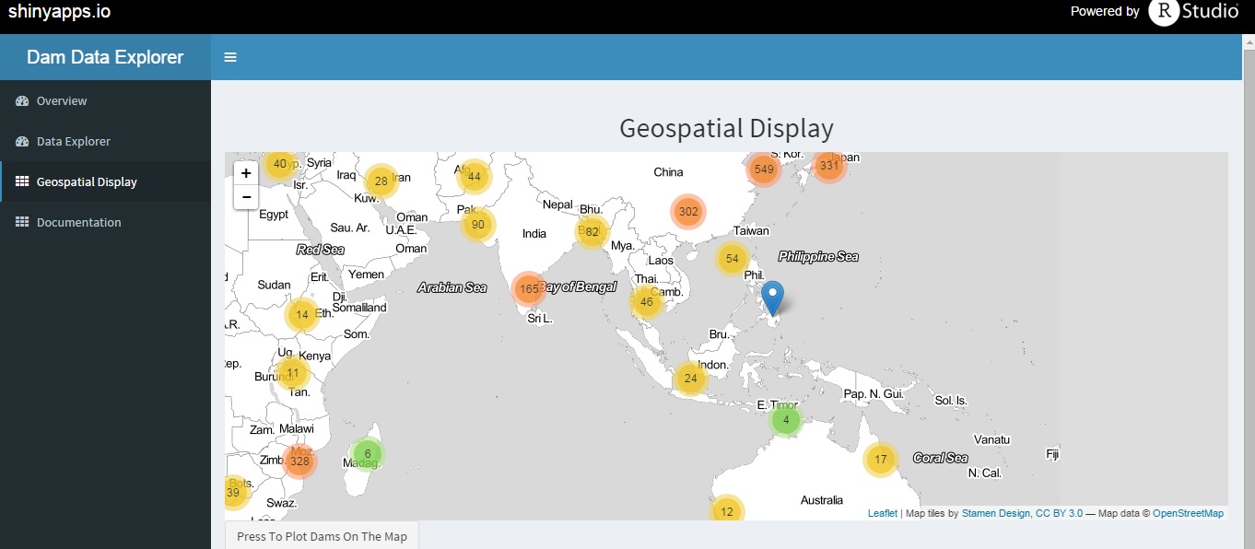The image size is (1255, 549).
Task: Open the 14 dam cluster near Ethiopia
Action: tap(301, 314)
